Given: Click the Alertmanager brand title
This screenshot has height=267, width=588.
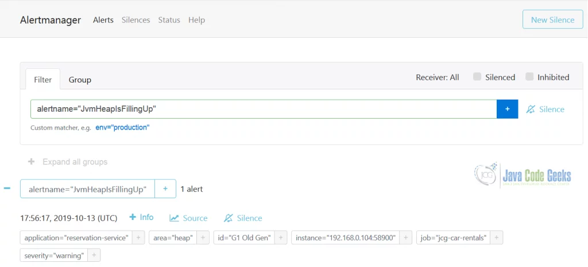Looking at the screenshot, I should [51, 20].
